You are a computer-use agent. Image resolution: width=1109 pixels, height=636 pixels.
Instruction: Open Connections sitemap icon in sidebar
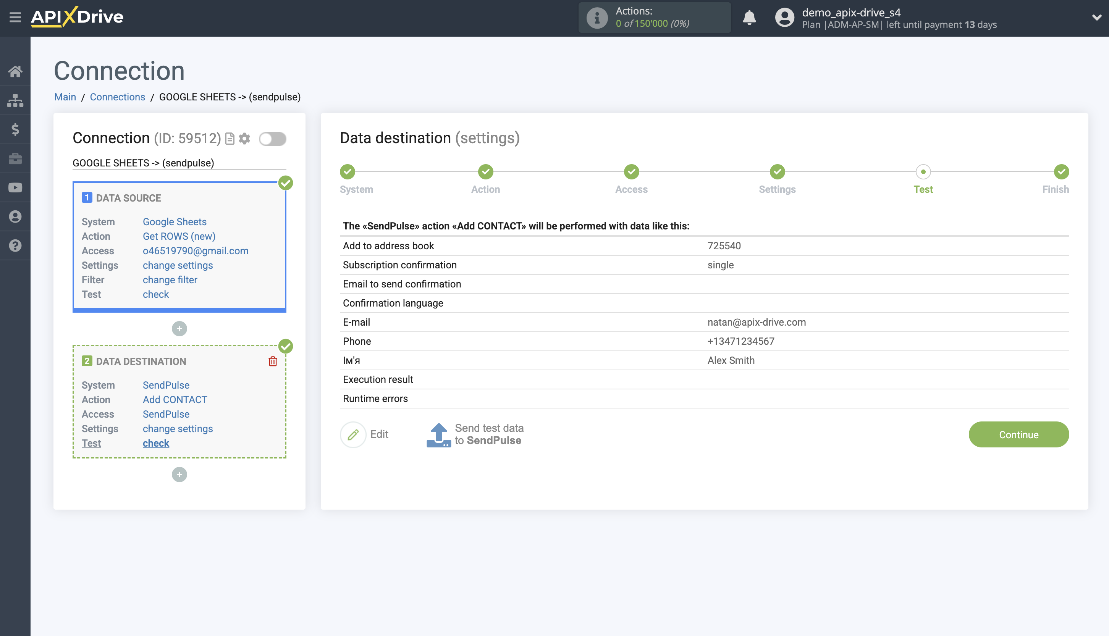pos(15,100)
